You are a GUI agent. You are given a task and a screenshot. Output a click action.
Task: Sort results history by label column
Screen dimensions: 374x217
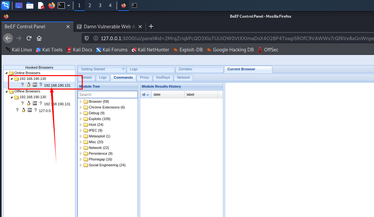[x=201, y=94]
